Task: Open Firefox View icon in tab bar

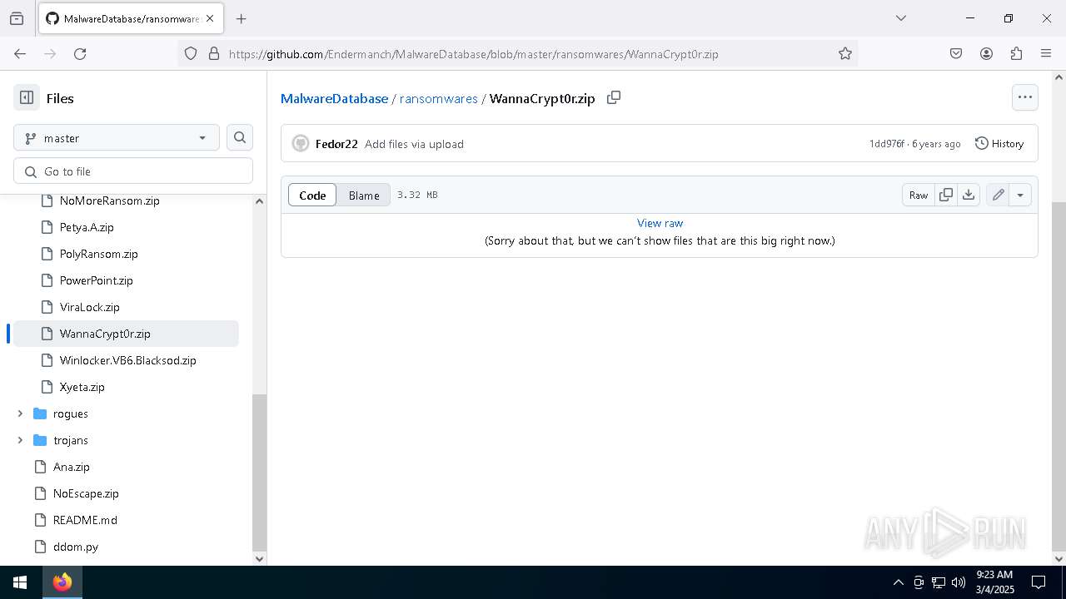Action: pos(17,18)
